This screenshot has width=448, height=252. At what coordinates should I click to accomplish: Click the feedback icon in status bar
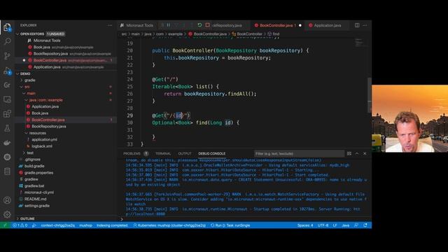tap(356, 225)
